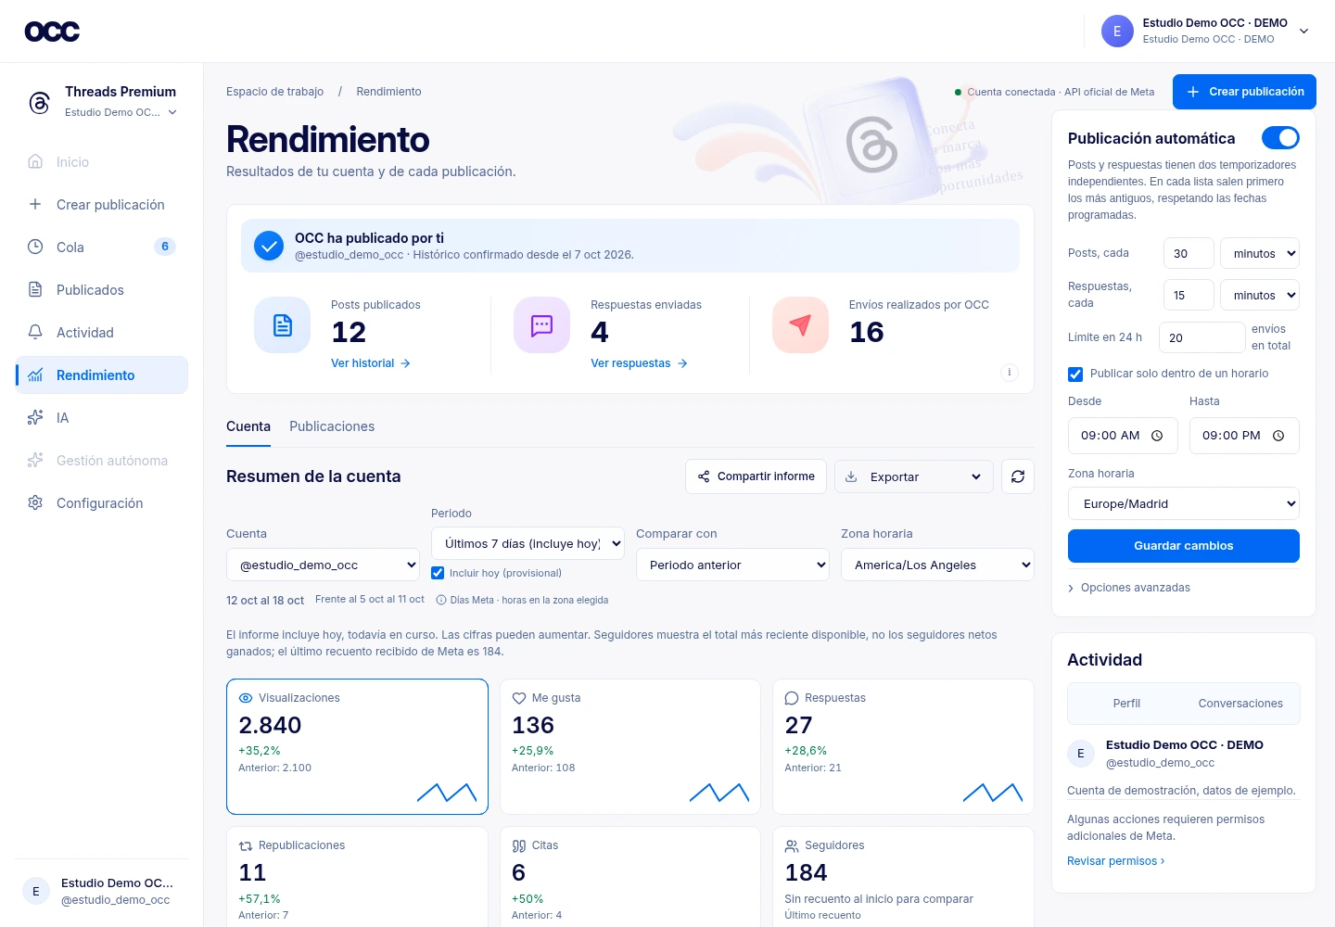Click Compartir informe
Viewport: 1335px width, 927px height.
click(756, 476)
